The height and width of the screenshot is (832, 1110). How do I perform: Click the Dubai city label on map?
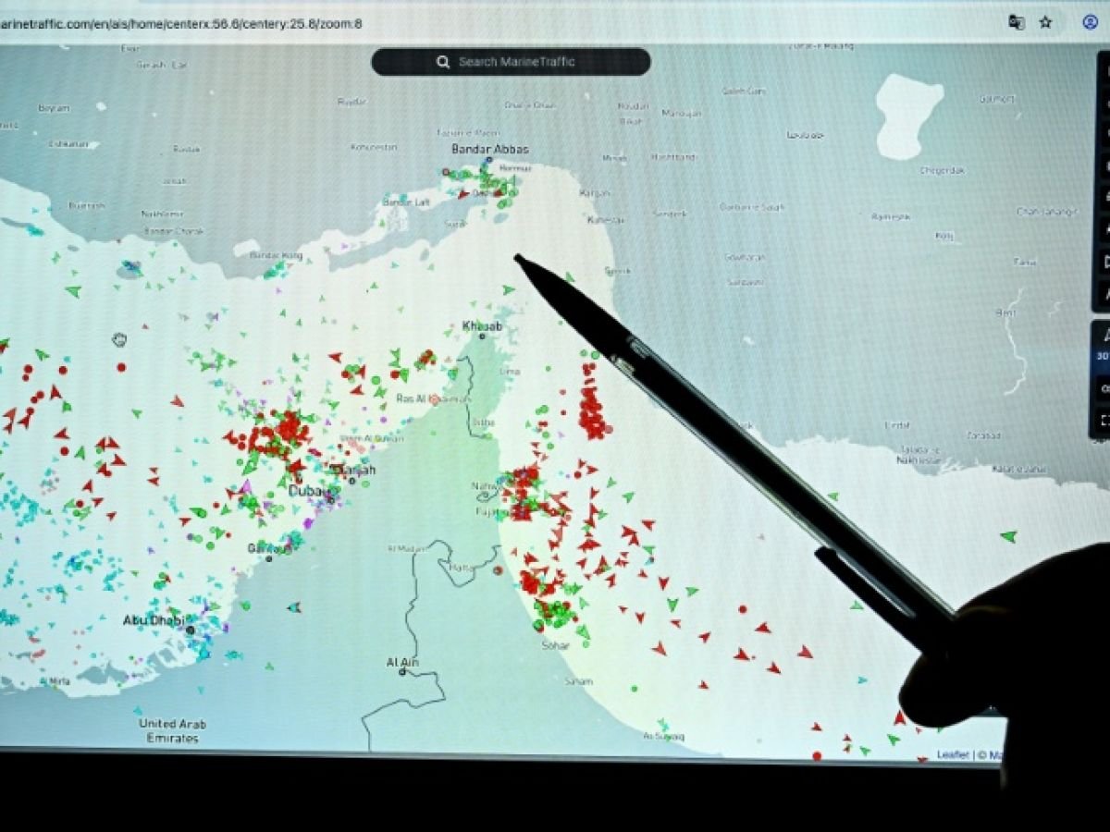[x=308, y=491]
